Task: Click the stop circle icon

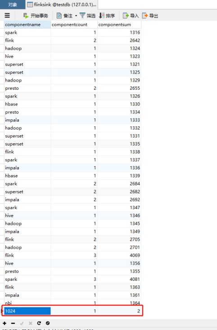Action: (48, 323)
